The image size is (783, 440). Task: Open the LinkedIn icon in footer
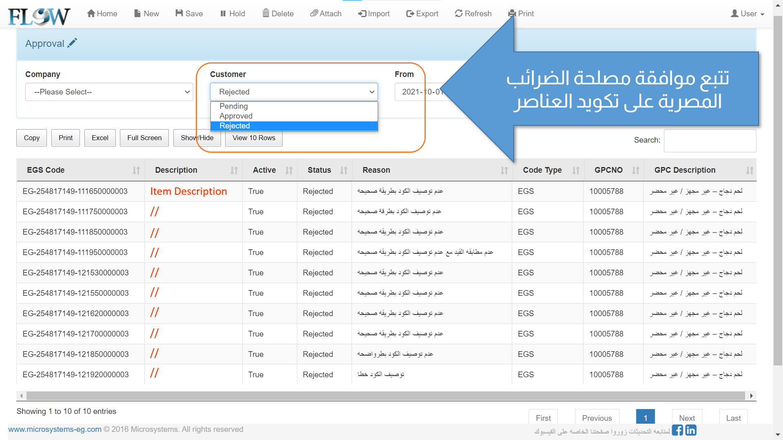691,430
